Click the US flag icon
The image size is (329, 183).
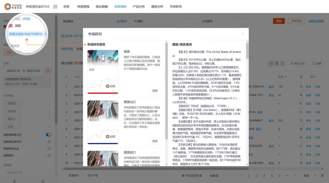point(10,26)
